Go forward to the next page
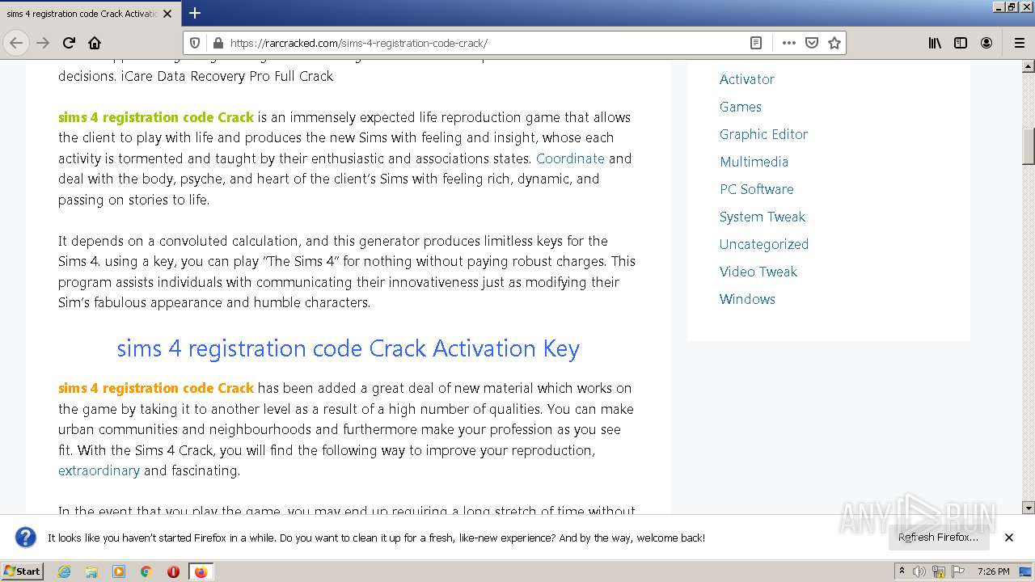The height and width of the screenshot is (582, 1035). 43,43
